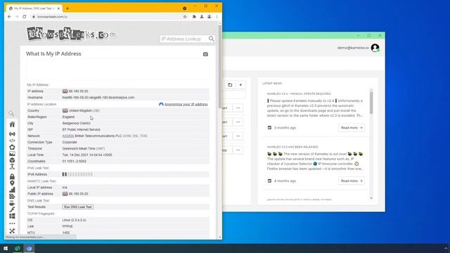Image resolution: width=450 pixels, height=253 pixels.
Task: Open the AS2856 network link
Action: [68, 136]
